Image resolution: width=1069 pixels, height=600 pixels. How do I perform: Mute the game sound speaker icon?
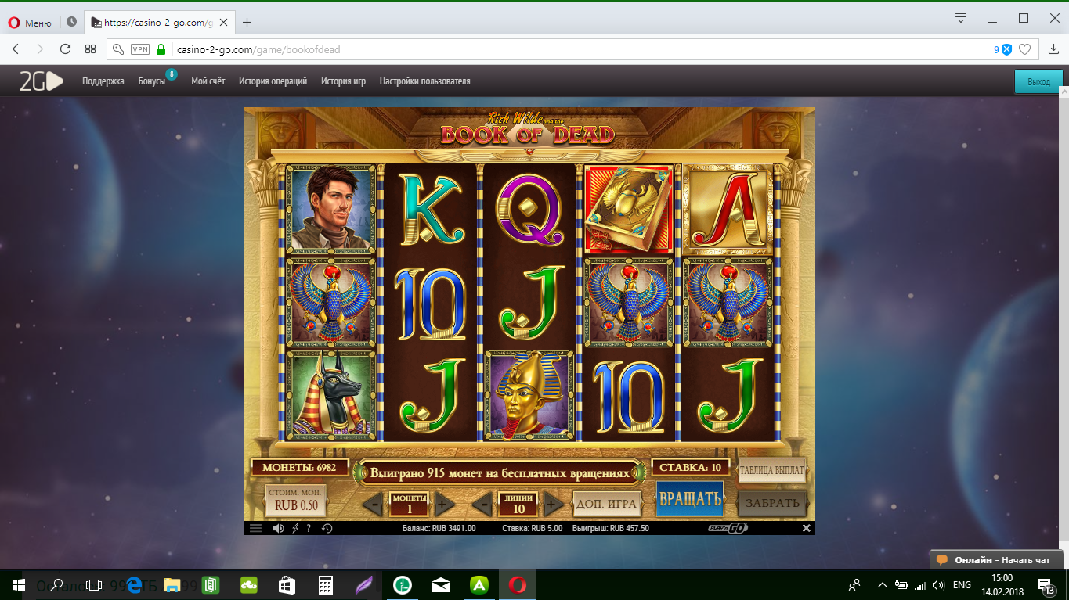(278, 528)
